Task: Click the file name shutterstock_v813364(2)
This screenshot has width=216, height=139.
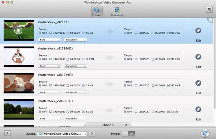Action: (55, 48)
